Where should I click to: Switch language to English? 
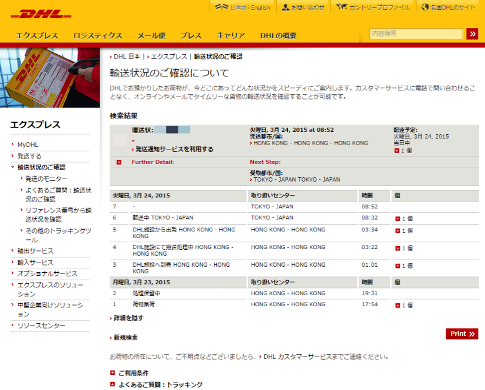point(261,7)
